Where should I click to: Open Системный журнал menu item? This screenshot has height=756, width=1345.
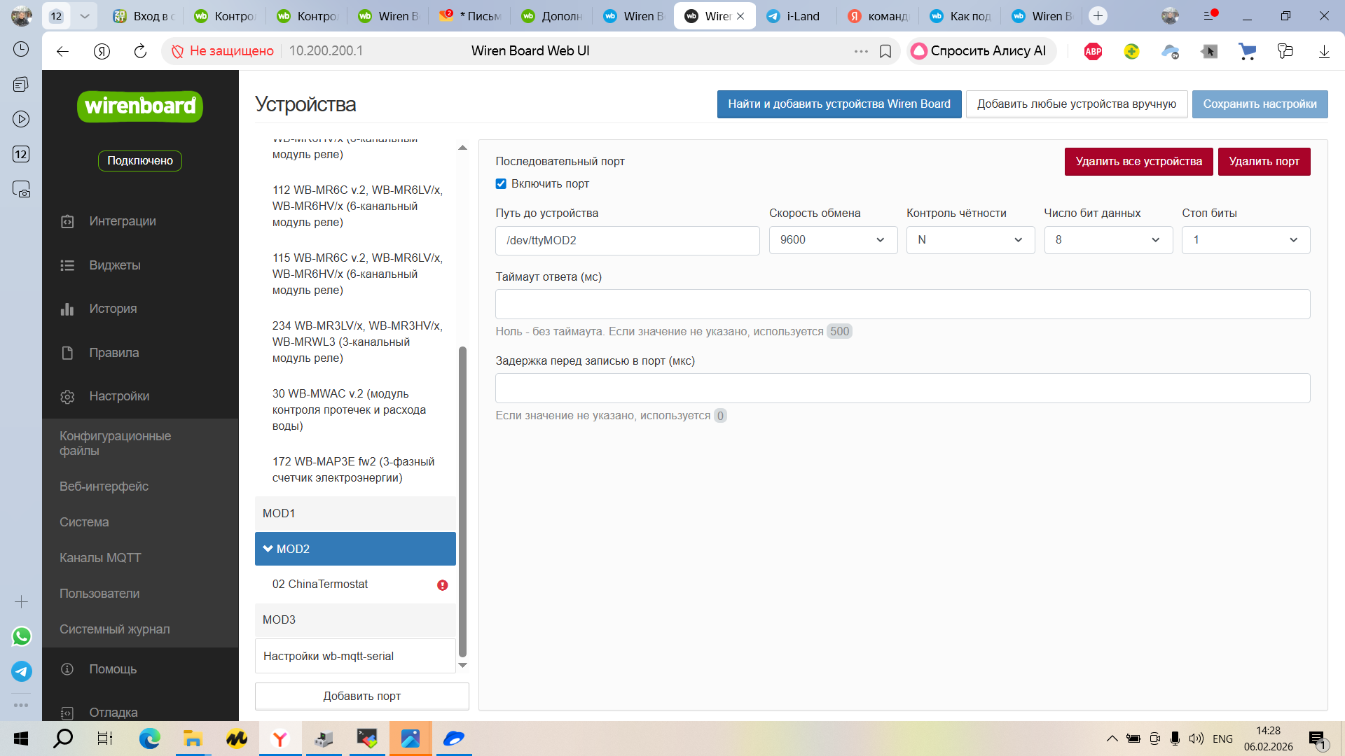114,629
